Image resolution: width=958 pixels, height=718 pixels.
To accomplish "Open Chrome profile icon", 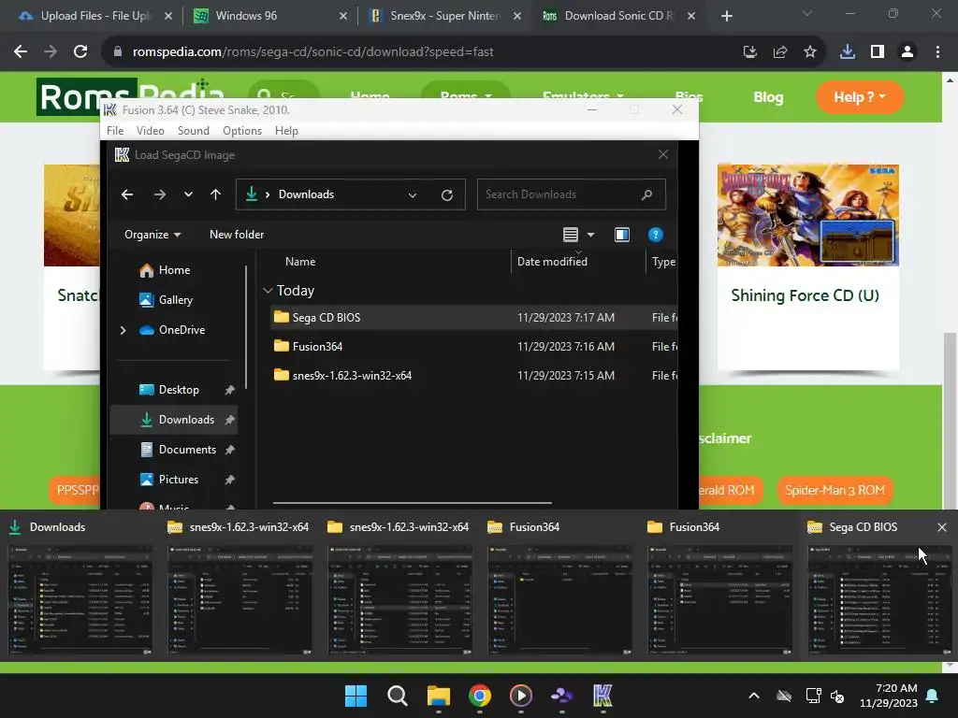I will 907,52.
